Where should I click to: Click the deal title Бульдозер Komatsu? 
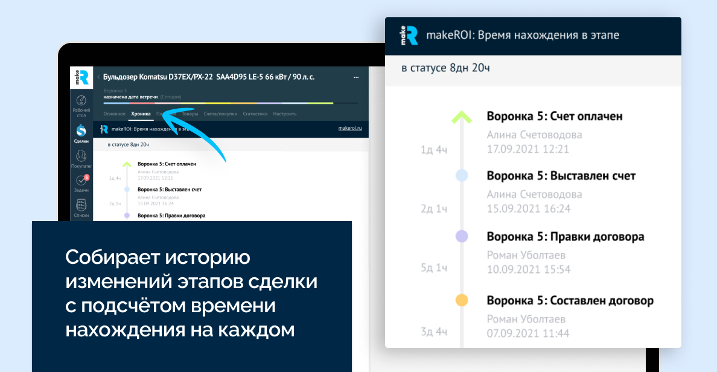(x=209, y=77)
